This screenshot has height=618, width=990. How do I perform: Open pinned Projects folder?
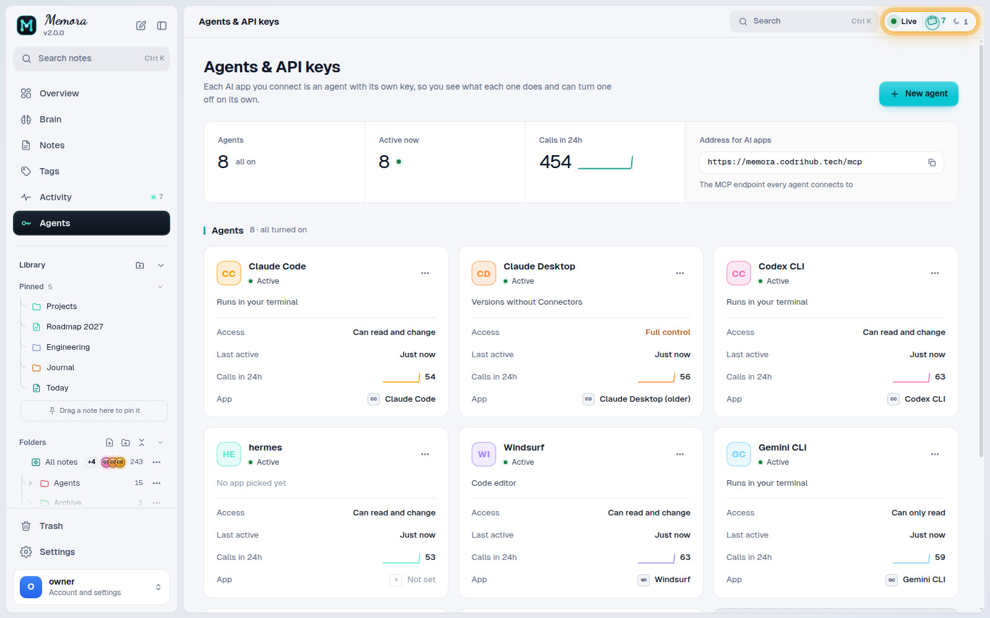pyautogui.click(x=62, y=307)
